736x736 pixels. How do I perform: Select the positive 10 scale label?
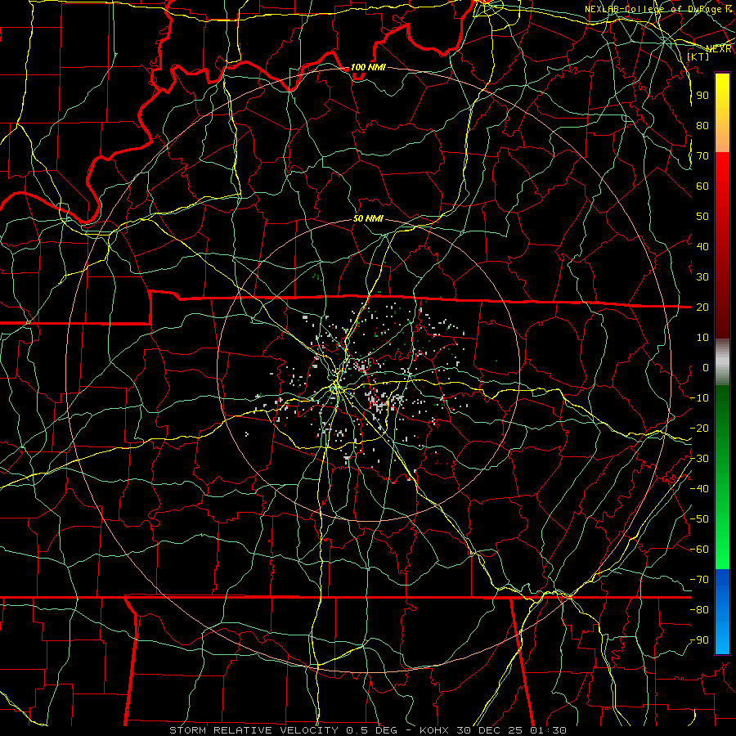click(x=702, y=338)
